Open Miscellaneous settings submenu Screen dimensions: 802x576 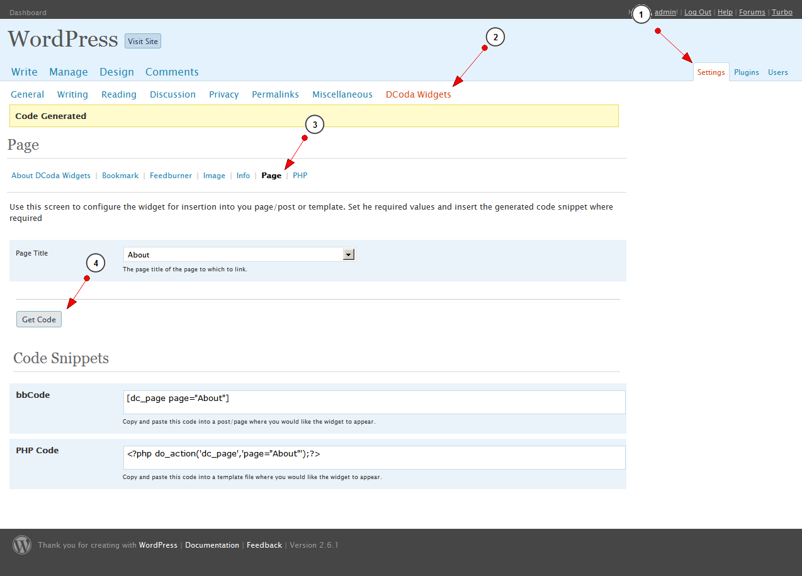point(342,94)
